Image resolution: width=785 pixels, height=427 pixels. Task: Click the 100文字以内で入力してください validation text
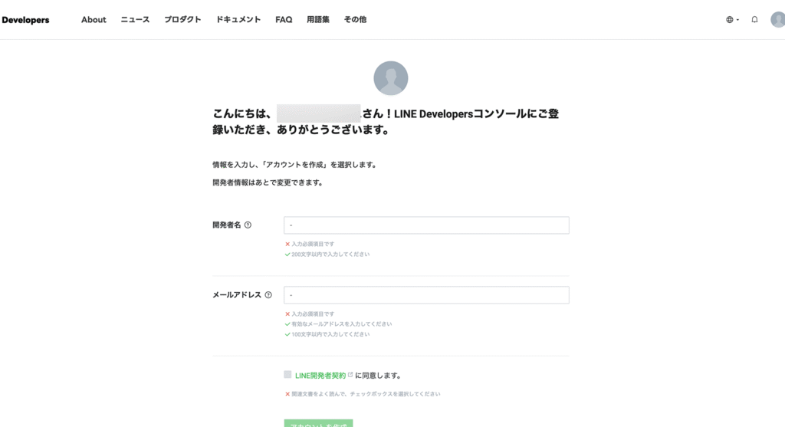(x=330, y=334)
